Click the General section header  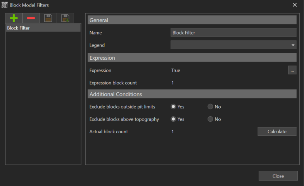click(192, 20)
